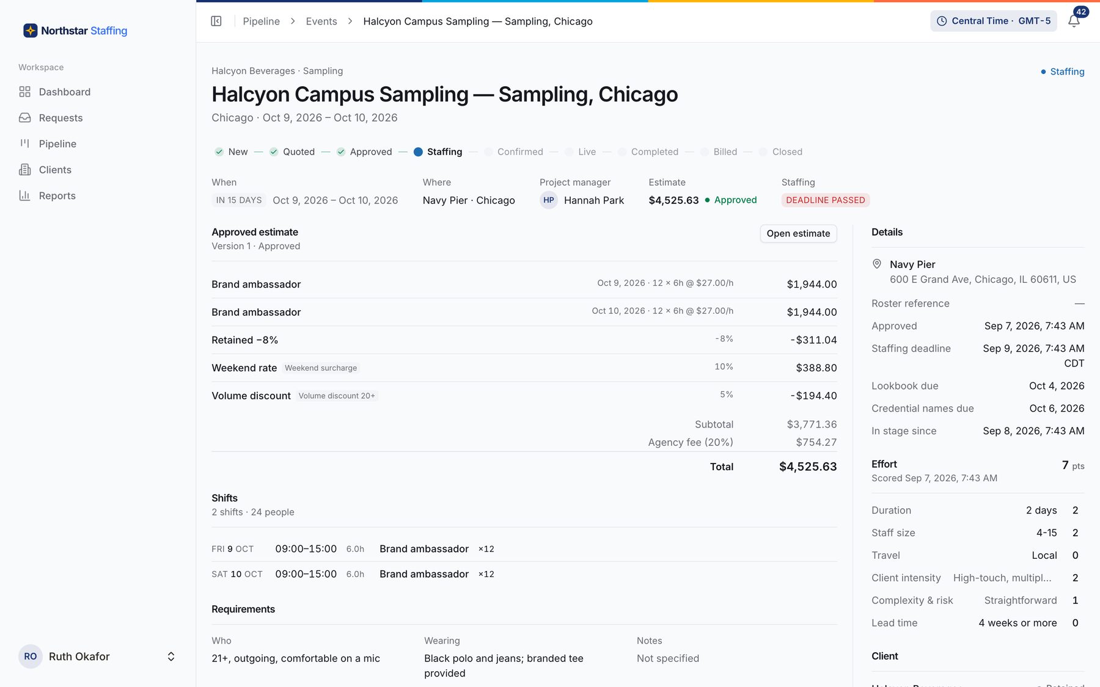The width and height of the screenshot is (1100, 687).
Task: Click the RO user avatar
Action: pyautogui.click(x=31, y=656)
